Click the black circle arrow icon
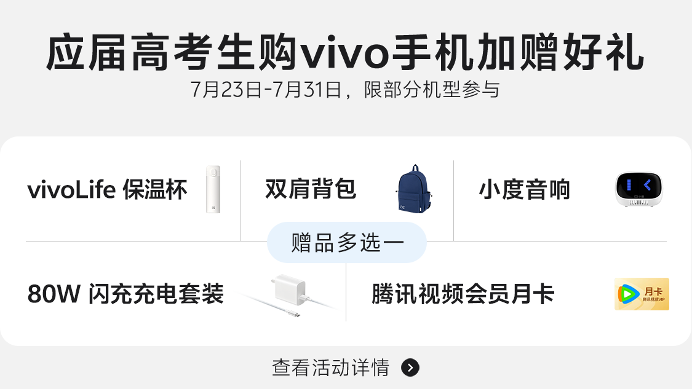 pyautogui.click(x=410, y=368)
